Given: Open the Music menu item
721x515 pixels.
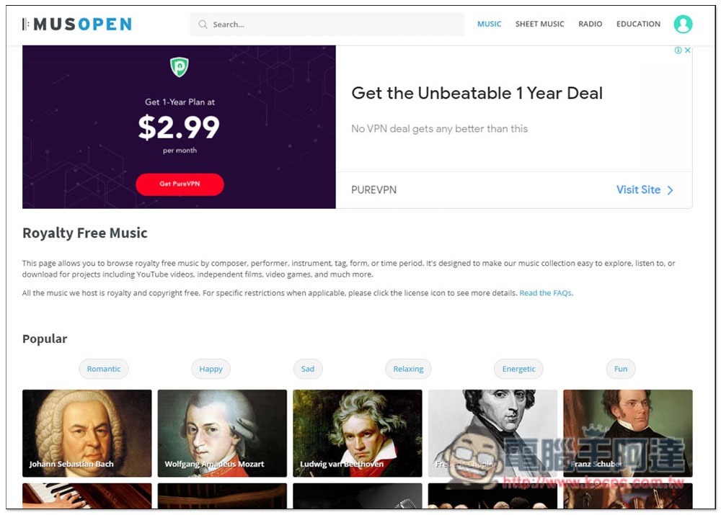Looking at the screenshot, I should tap(489, 24).
